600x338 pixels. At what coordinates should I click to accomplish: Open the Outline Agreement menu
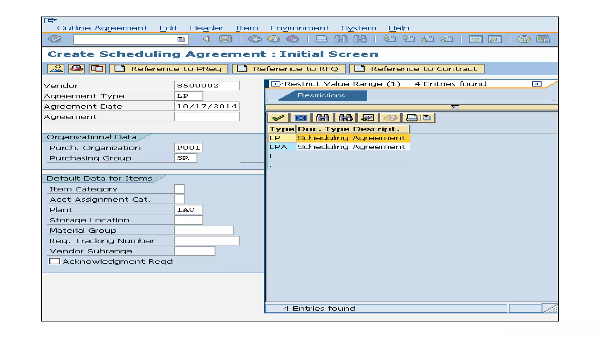(102, 28)
